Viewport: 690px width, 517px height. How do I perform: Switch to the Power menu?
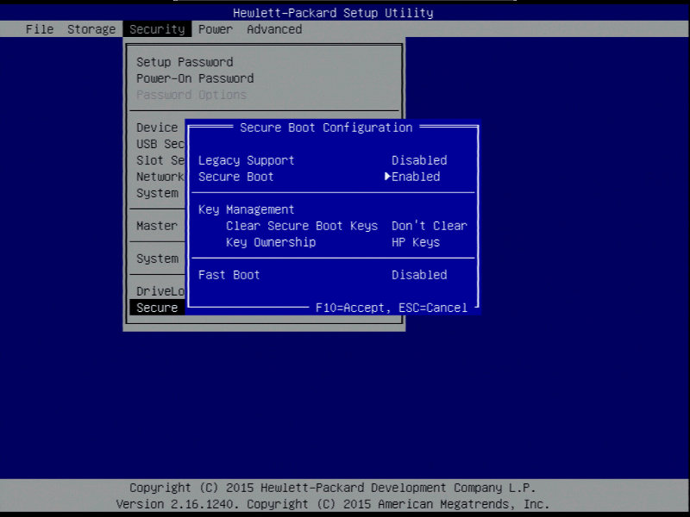click(x=215, y=29)
